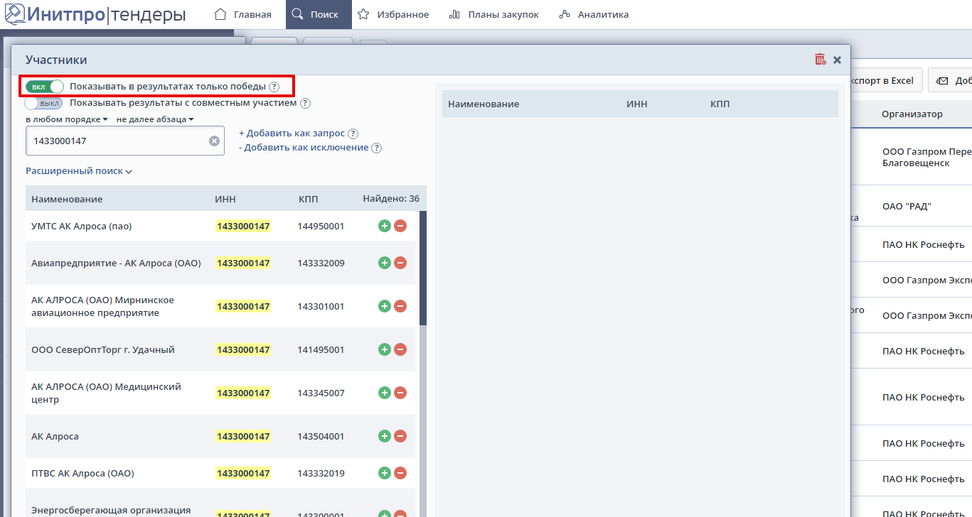Open help for совместным участием option
972x517 pixels.
pyautogui.click(x=305, y=103)
